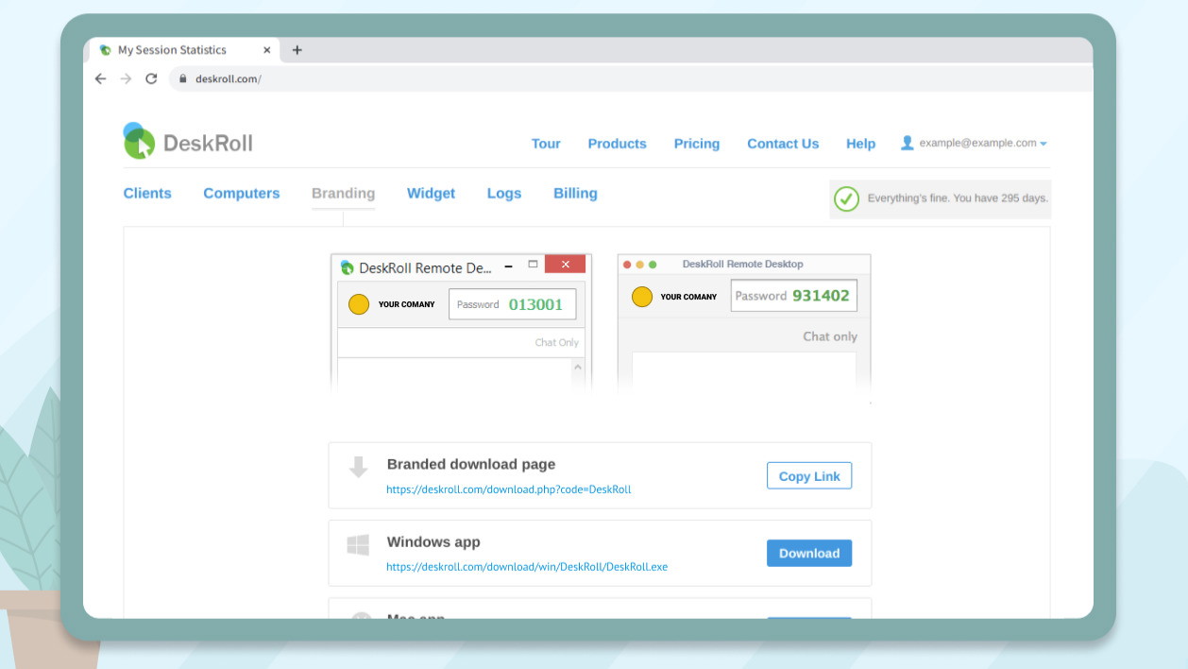Close the My Session Statistics tab
The image size is (1188, 669).
(267, 50)
